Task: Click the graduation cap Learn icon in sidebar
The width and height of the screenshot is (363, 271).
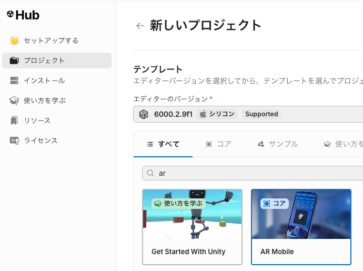Action: (x=14, y=101)
